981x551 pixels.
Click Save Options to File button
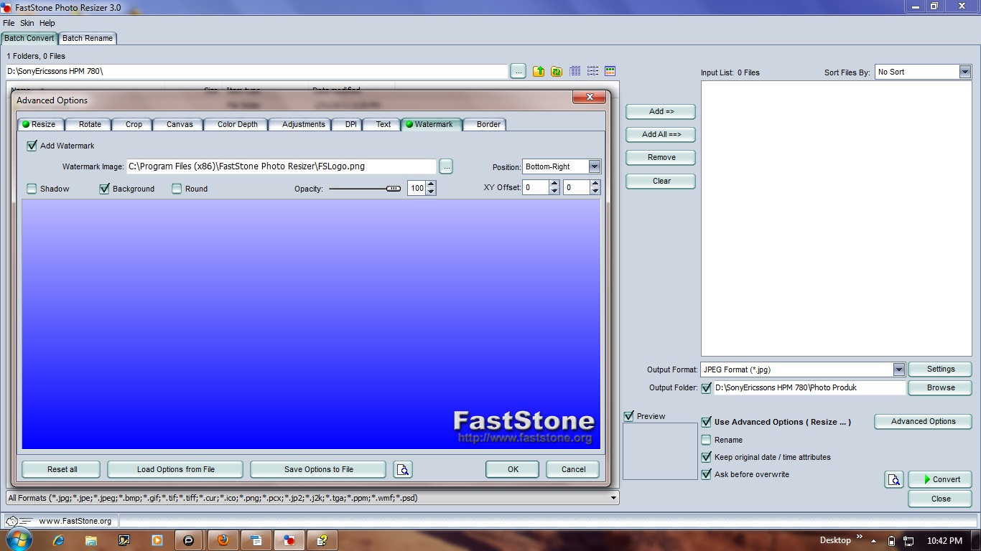coord(318,469)
